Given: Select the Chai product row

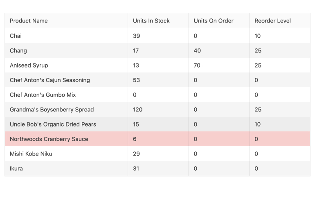Looking at the screenshot, I should pos(157,36).
